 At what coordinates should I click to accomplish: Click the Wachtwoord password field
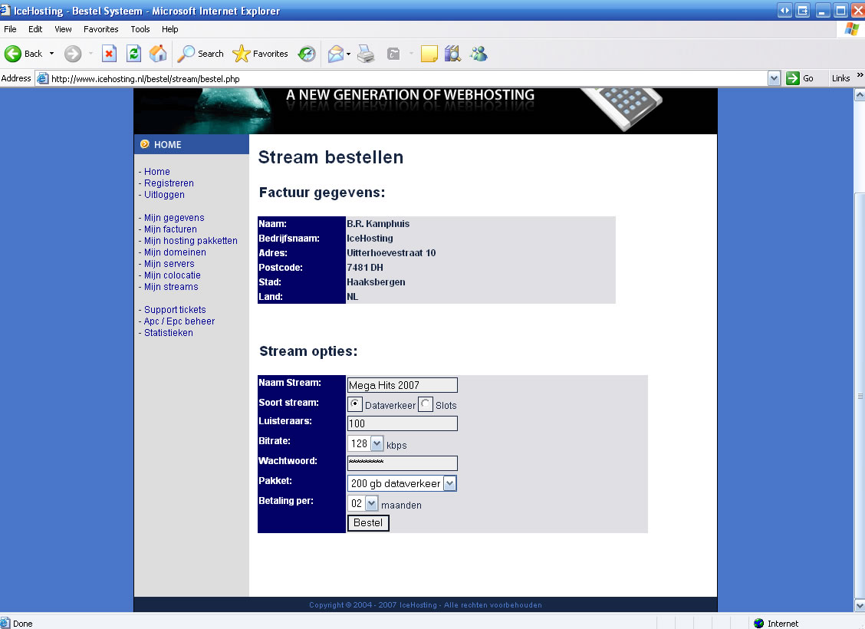point(402,463)
